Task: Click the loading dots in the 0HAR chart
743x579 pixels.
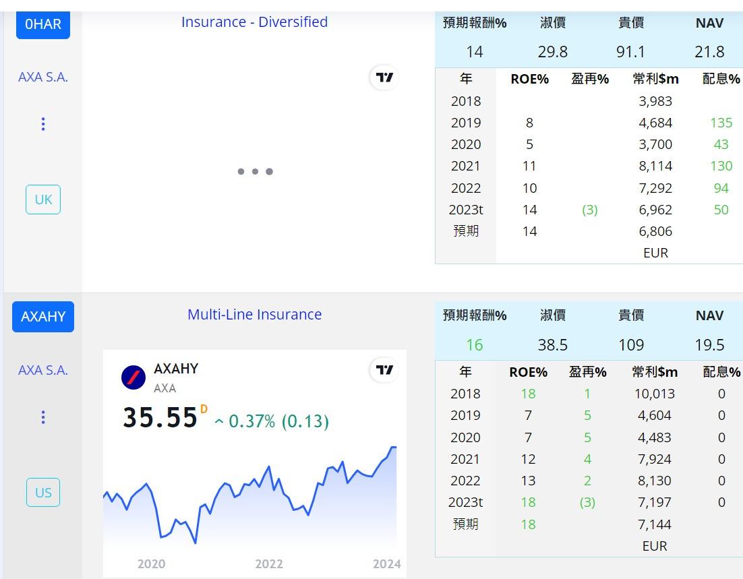Action: click(255, 171)
